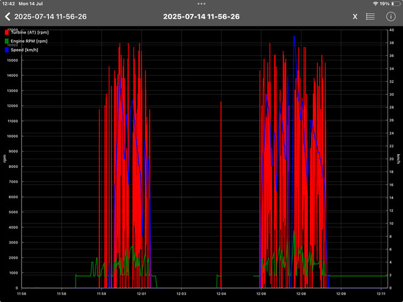This screenshot has height=302, width=403.
Task: Tap the Mon 14 Jul date
Action: tap(31, 4)
